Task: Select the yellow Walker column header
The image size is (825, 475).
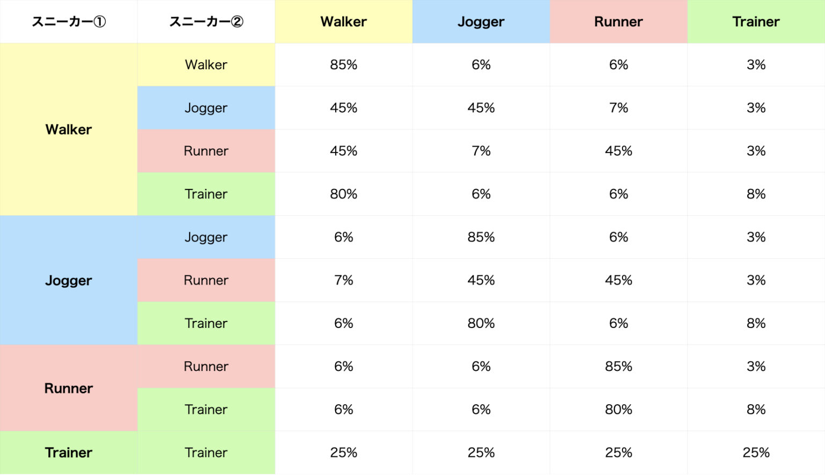Action: [343, 21]
